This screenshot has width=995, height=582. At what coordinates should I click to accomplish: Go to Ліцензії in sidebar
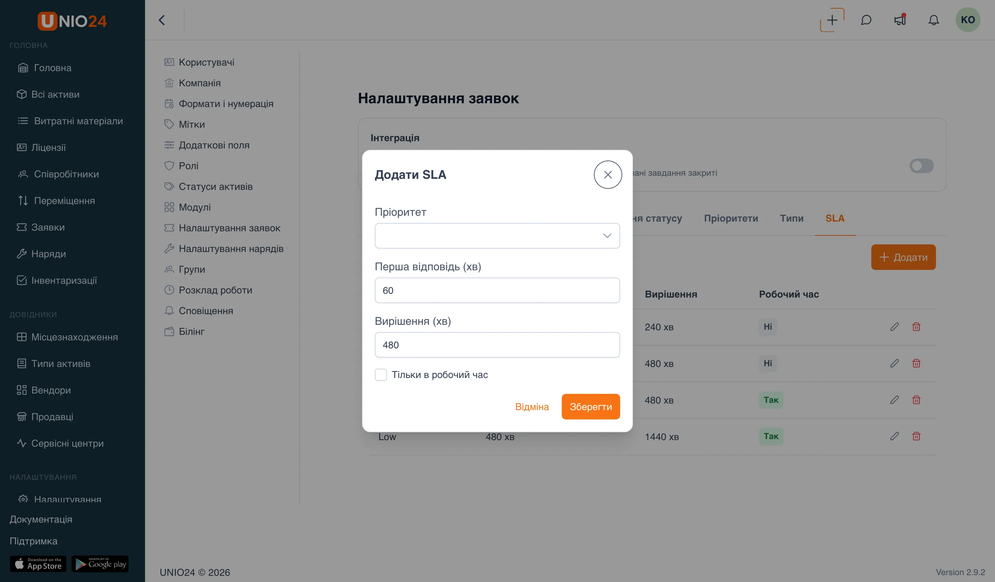(41, 148)
